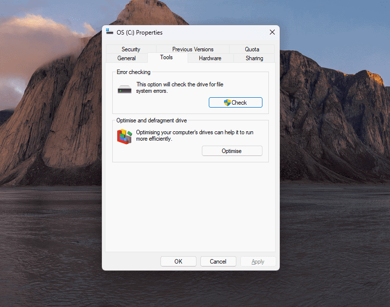Image resolution: width=390 pixels, height=307 pixels.
Task: Switch to the Hardware tab
Action: [210, 58]
